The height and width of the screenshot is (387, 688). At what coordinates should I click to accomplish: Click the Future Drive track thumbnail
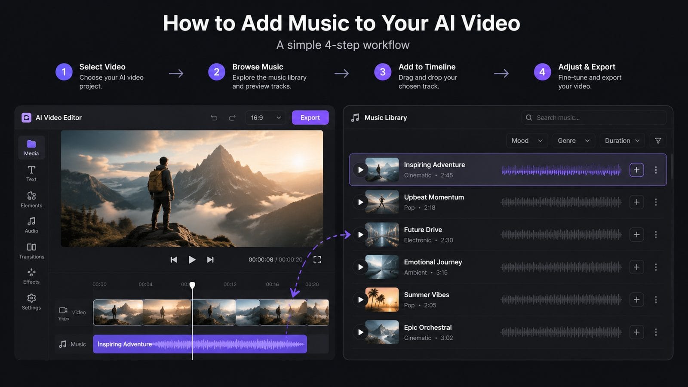382,235
